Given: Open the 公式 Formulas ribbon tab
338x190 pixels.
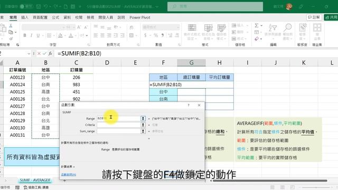Looking at the screenshot, I should coord(55,17).
